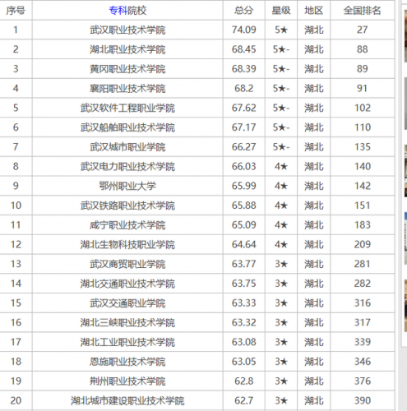Image resolution: width=407 pixels, height=411 pixels.
Task: Select the 武汉软件工程职业学院 cell
Action: click(x=127, y=108)
